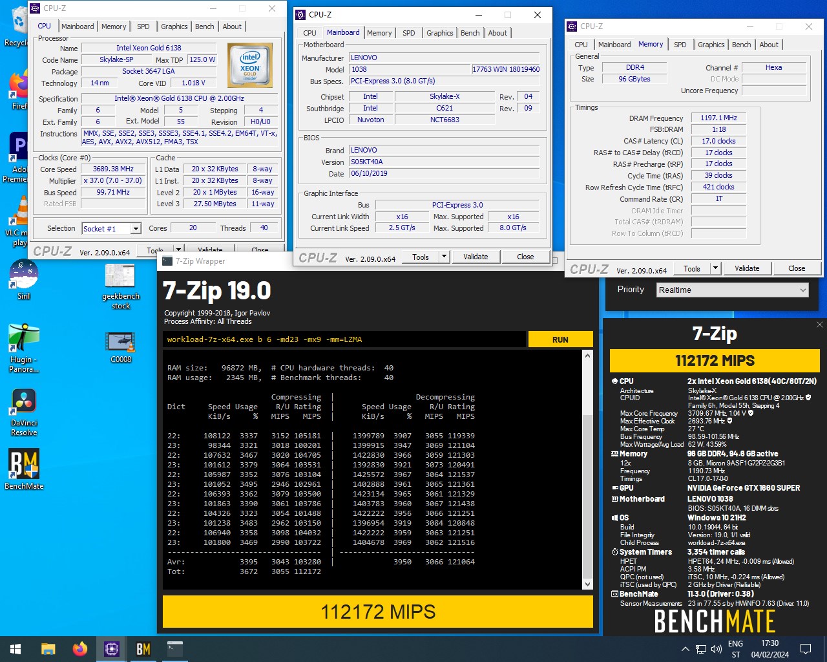Switch to the console taskbar icon

click(x=174, y=649)
